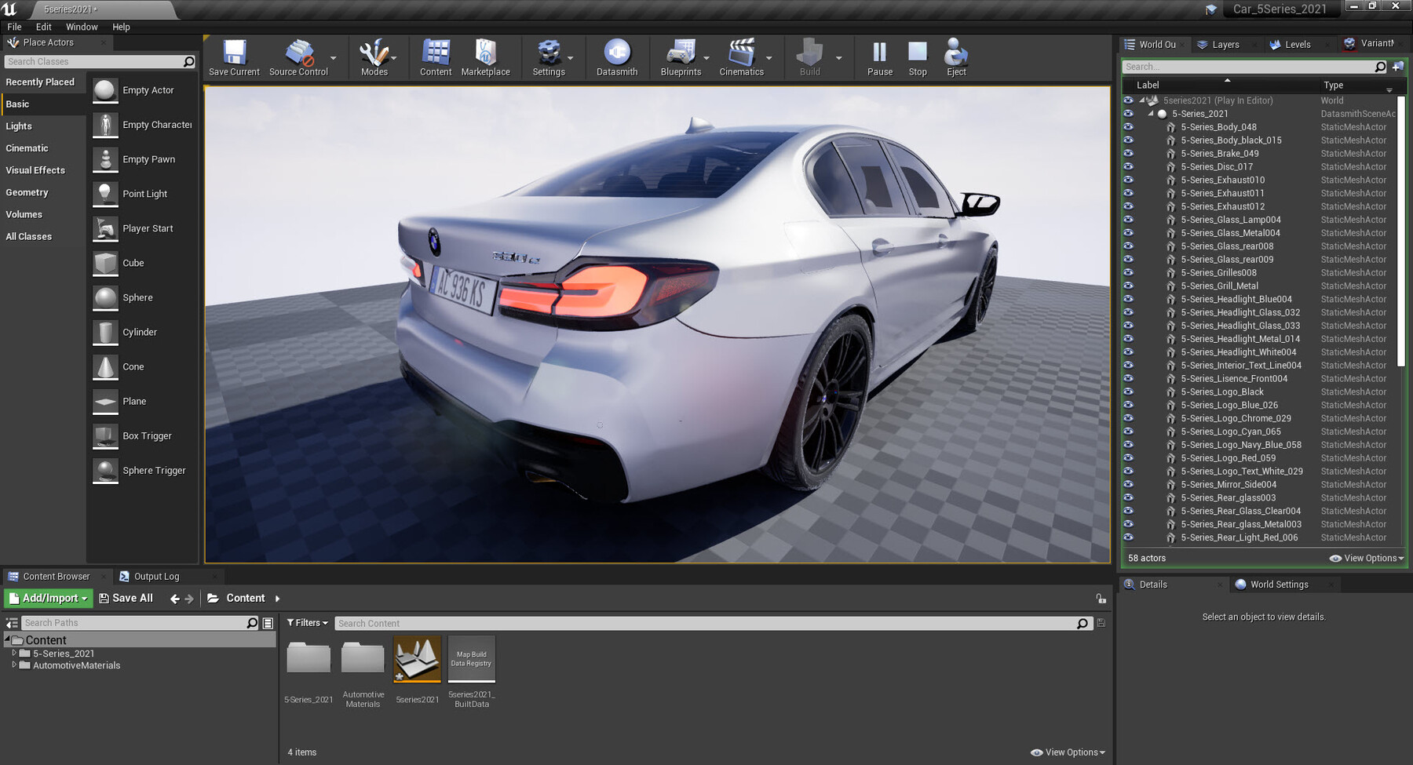Open the Filters dropdown in Content Browser
Viewport: 1413px width, 765px height.
[x=307, y=623]
